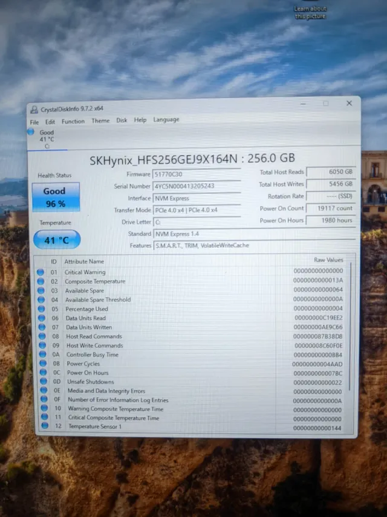Viewport: 387px width, 517px height.
Task: Minimize the CrystalDiskInfo window
Action: pyautogui.click(x=303, y=104)
